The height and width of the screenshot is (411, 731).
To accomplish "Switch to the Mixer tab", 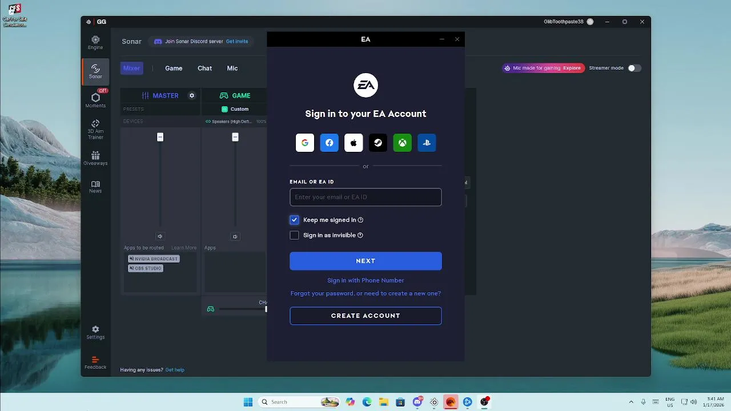I will 131,68.
